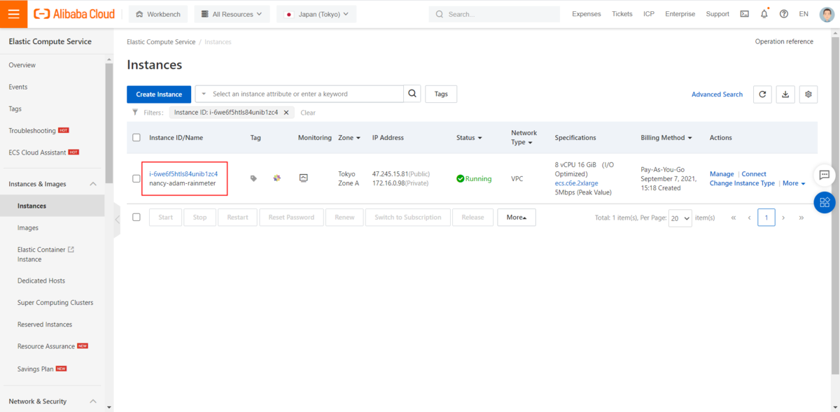Screen dimensions: 840x412
Task: Open Images in the sidebar
Action: click(28, 228)
